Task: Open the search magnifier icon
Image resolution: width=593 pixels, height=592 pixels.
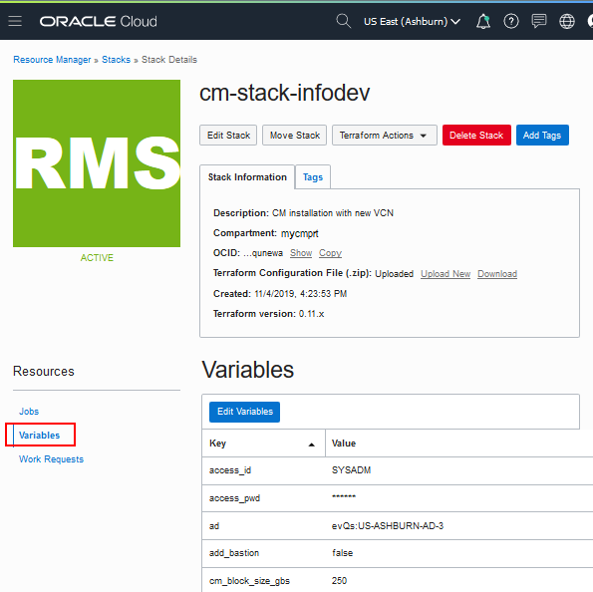Action: 344,21
